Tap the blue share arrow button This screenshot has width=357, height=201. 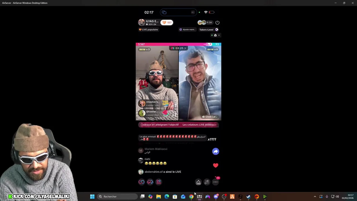(216, 151)
